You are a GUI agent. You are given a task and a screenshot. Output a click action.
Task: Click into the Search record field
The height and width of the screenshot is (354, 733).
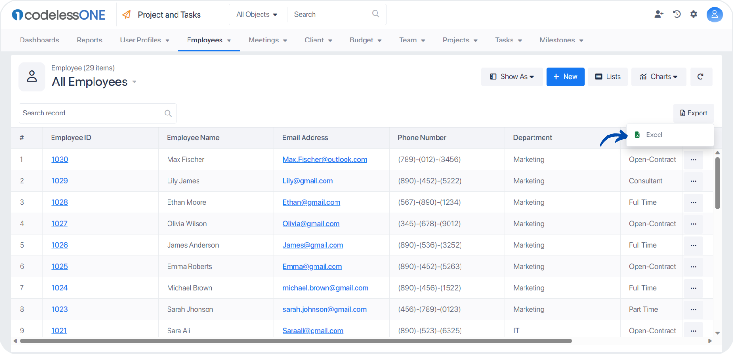pos(97,114)
